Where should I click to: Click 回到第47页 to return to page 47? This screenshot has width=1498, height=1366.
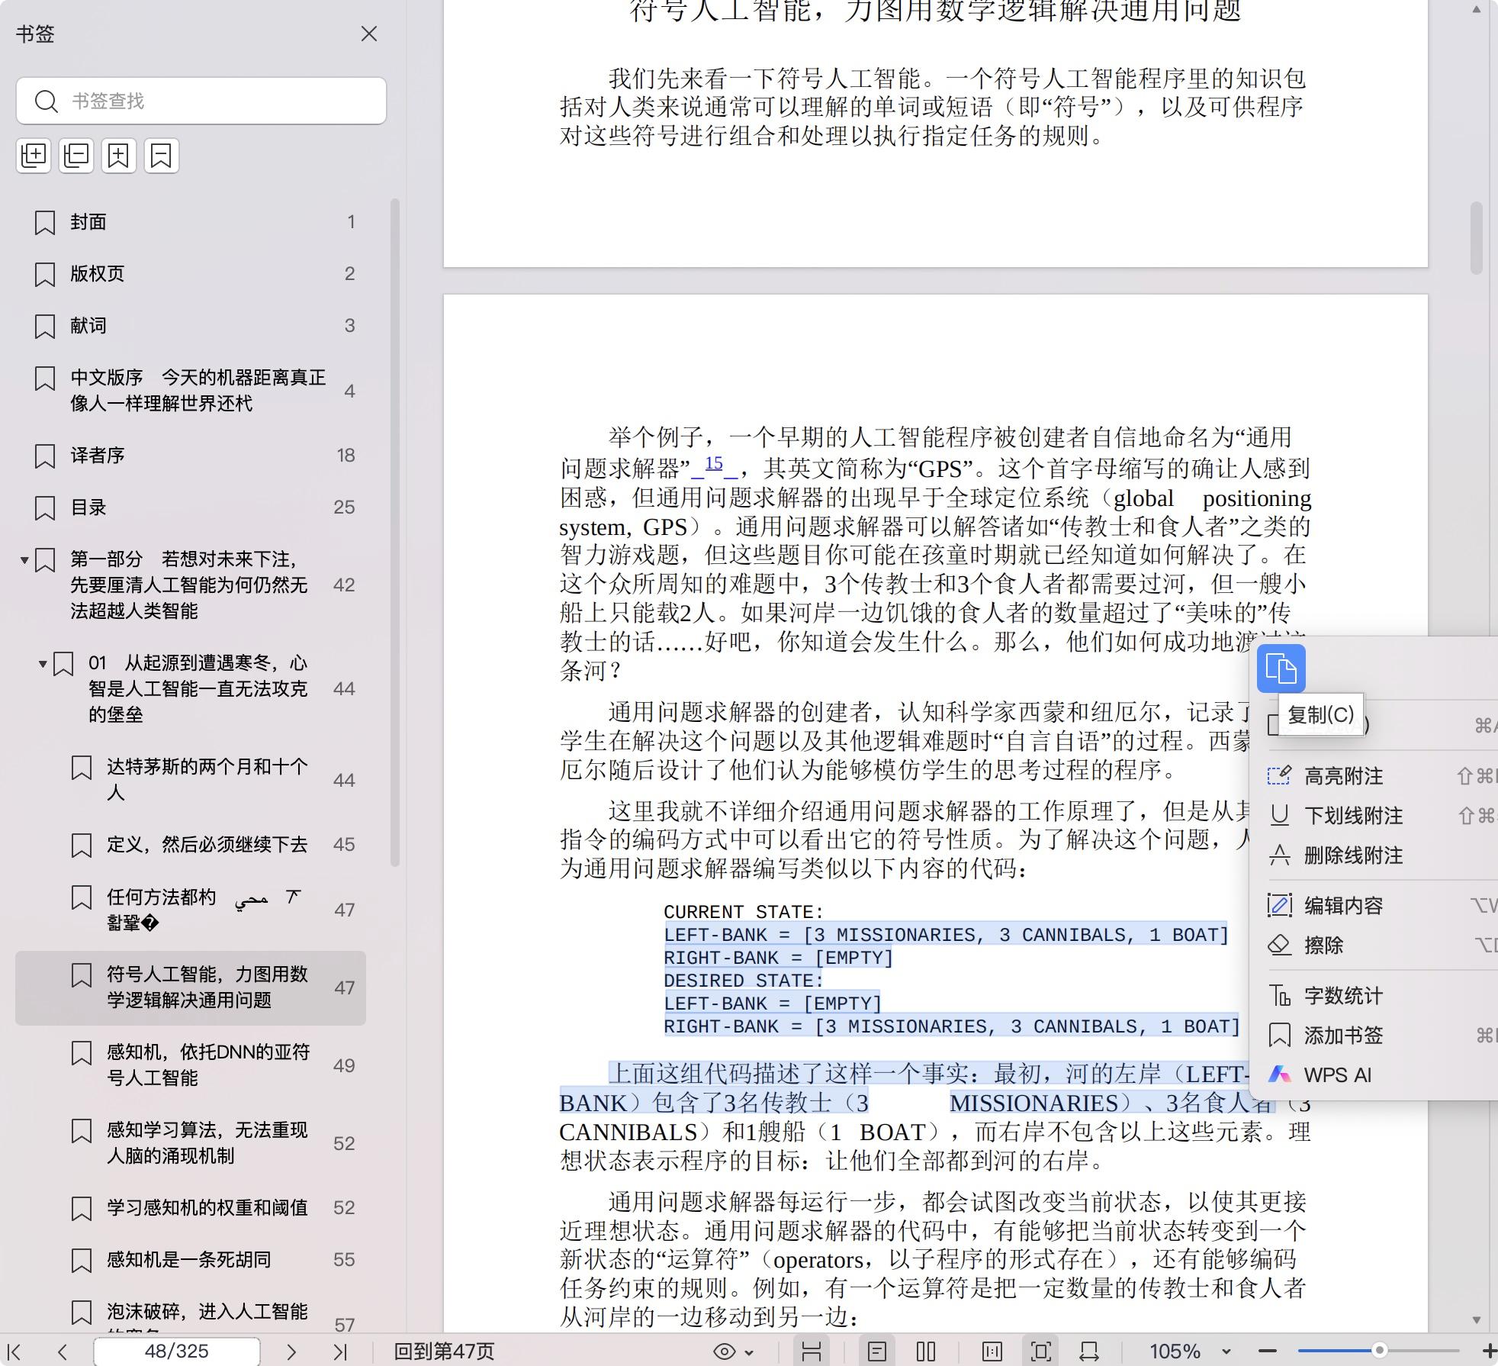(x=444, y=1352)
